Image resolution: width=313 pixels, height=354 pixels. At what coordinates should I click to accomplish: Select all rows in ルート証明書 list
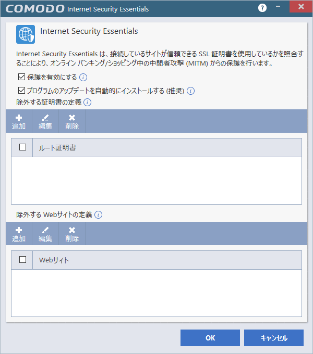pos(22,147)
